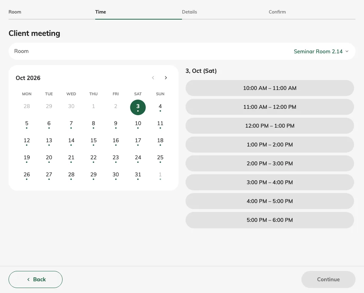
Task: Select October 11 on the calendar
Action: pos(160,124)
